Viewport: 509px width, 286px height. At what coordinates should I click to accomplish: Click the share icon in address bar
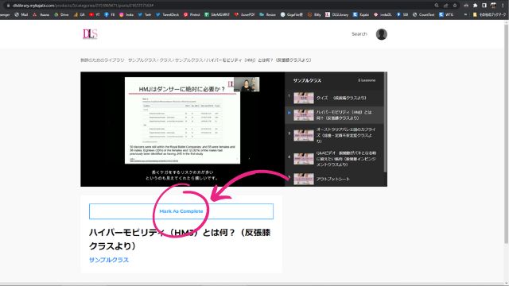point(445,6)
